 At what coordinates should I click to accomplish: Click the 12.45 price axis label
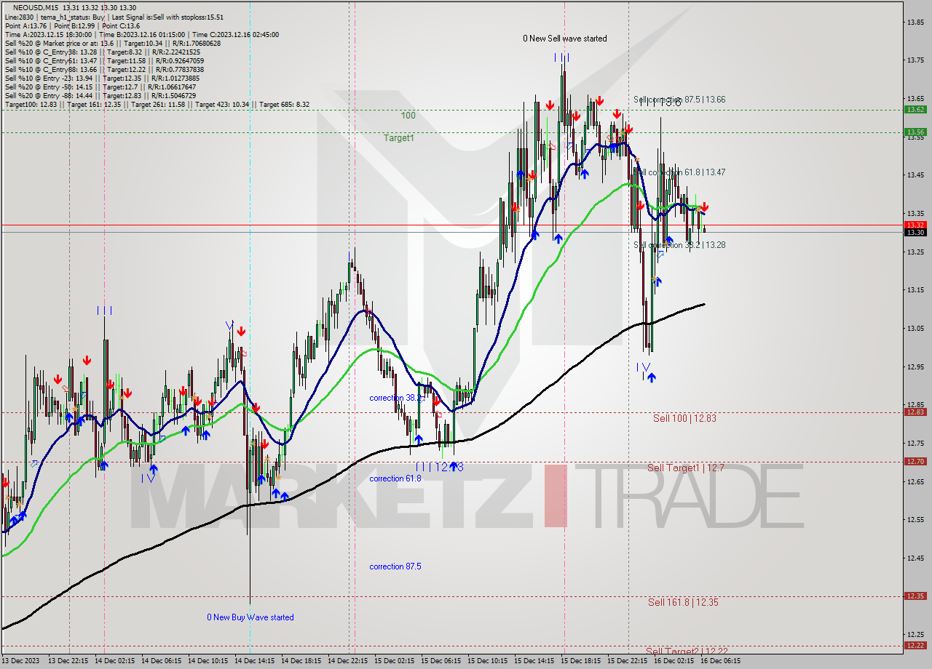coord(915,558)
